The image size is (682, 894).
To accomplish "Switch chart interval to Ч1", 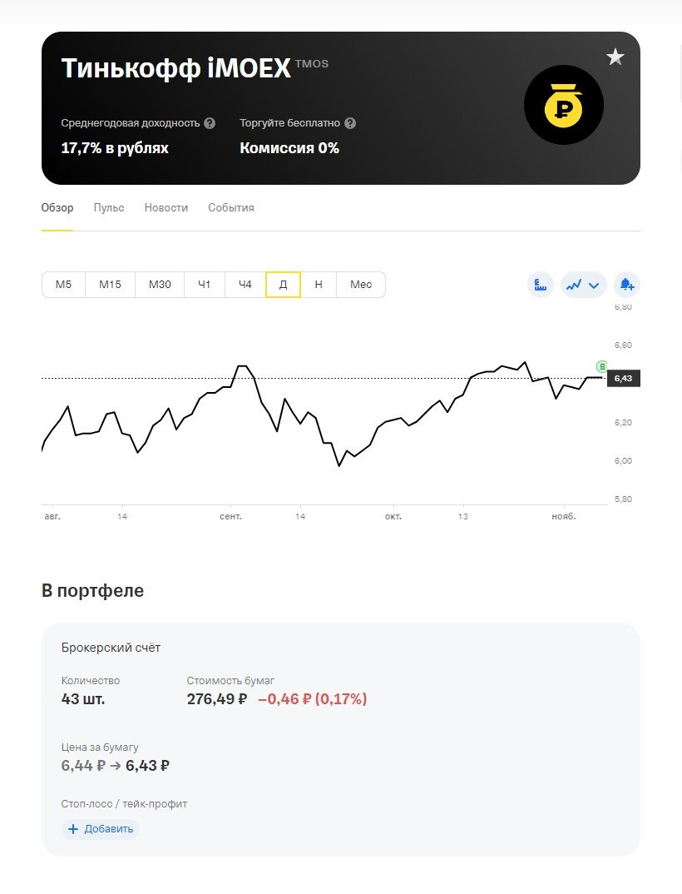I will pyautogui.click(x=205, y=285).
